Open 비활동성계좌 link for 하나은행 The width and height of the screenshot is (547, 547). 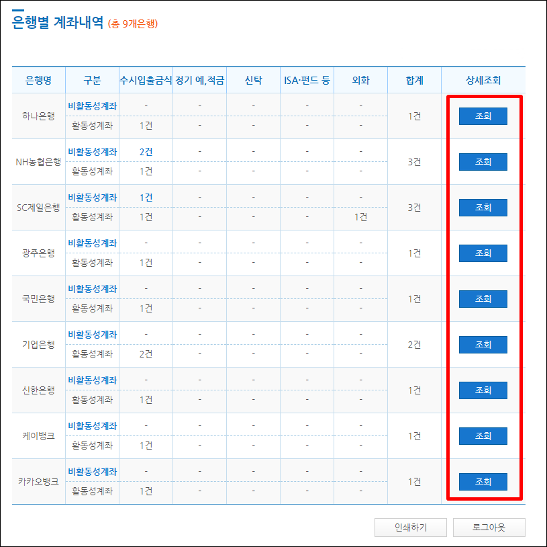point(93,104)
